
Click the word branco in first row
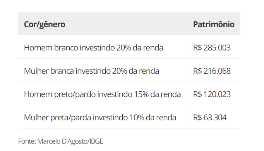66,48
